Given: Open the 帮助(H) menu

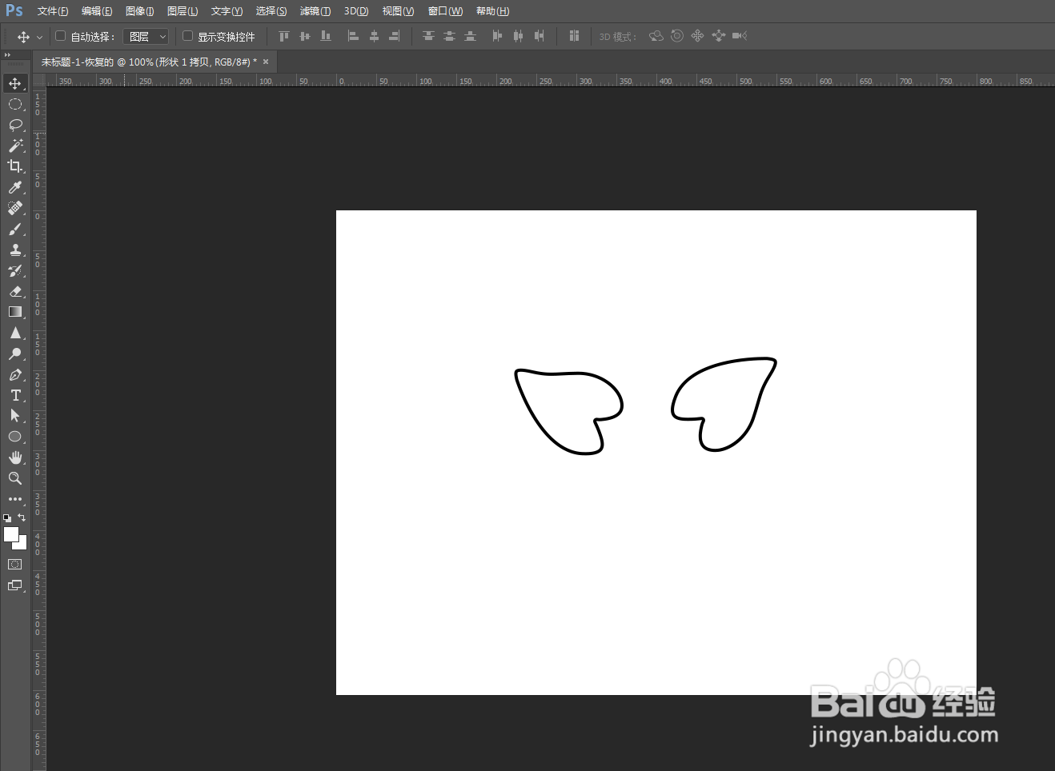Looking at the screenshot, I should coord(492,11).
